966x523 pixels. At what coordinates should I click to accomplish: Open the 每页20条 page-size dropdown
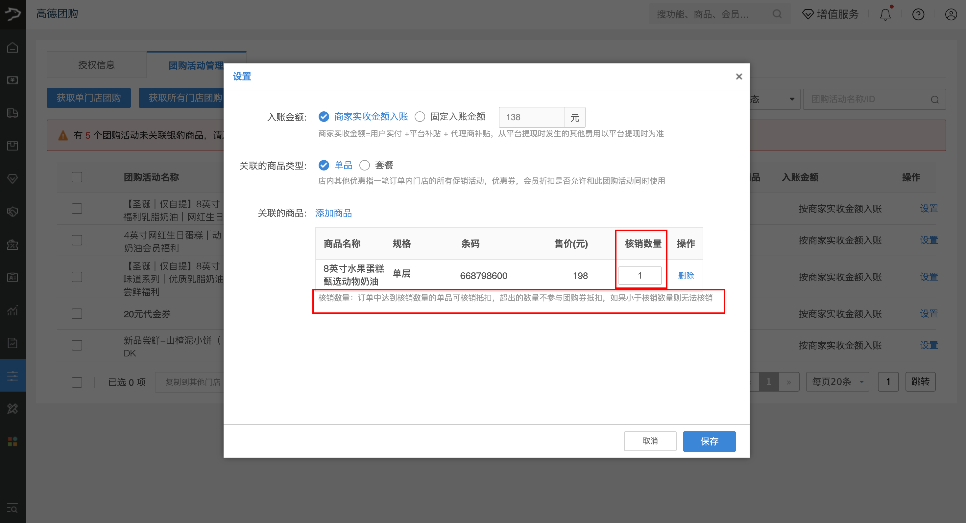[x=837, y=381]
